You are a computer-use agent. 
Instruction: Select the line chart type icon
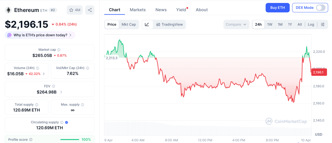click(x=147, y=25)
